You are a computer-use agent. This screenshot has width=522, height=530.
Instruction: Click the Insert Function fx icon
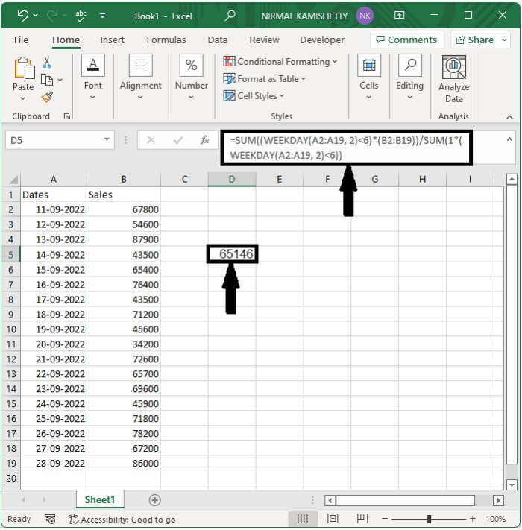tap(204, 140)
